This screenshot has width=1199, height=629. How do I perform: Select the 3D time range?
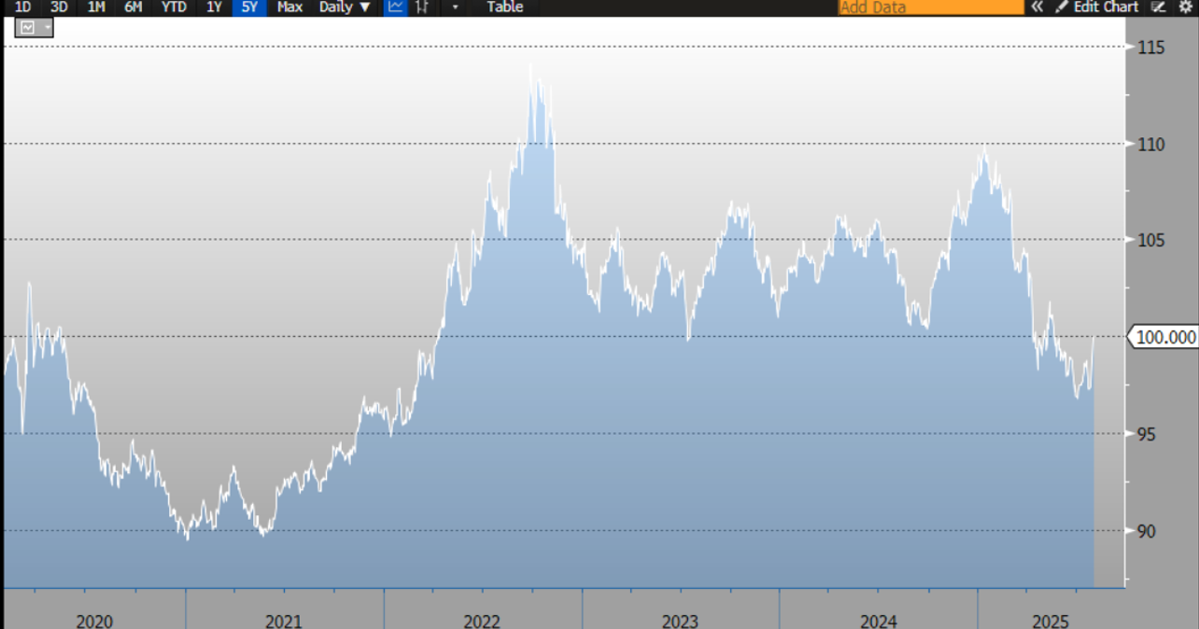pos(59,7)
